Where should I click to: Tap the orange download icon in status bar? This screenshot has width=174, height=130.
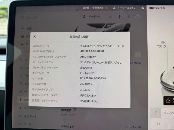point(106,8)
